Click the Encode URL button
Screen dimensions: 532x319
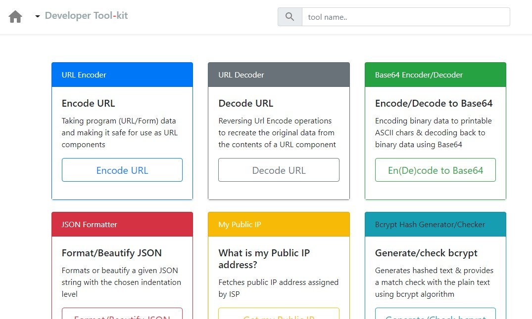point(122,170)
